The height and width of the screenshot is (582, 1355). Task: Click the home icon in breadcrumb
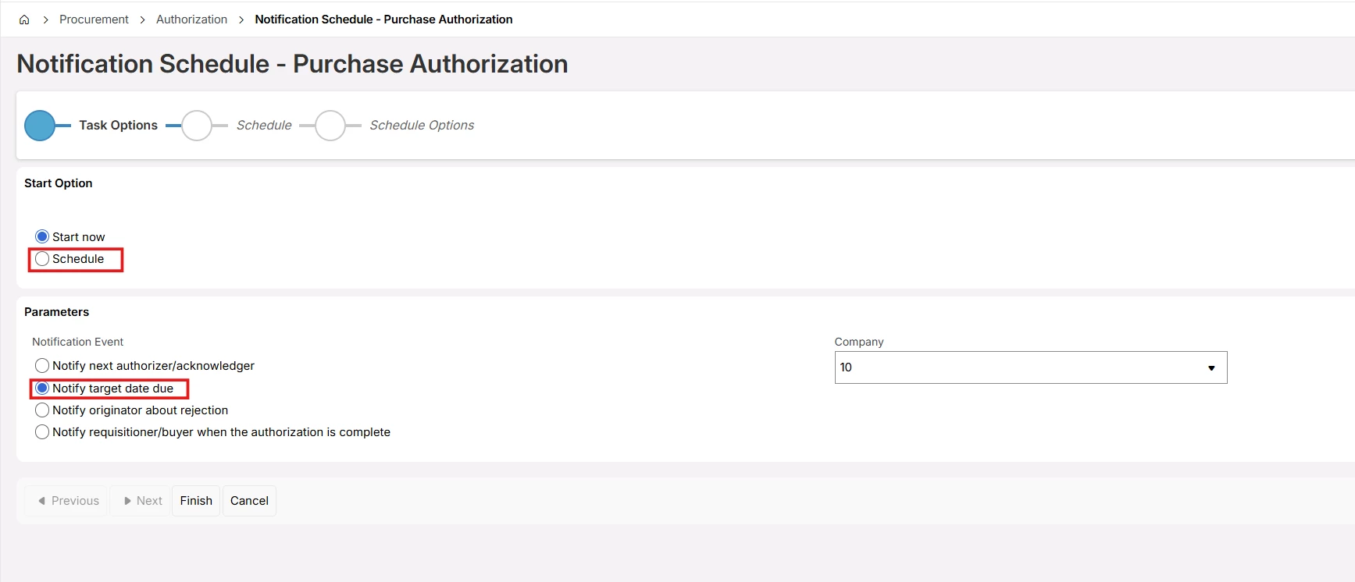coord(24,20)
